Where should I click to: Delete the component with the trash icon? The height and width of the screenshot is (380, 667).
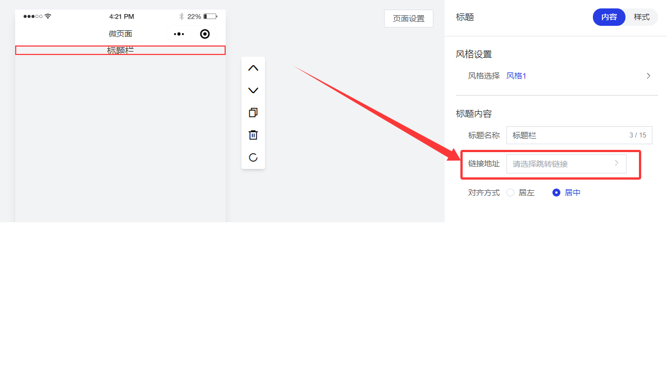point(253,135)
